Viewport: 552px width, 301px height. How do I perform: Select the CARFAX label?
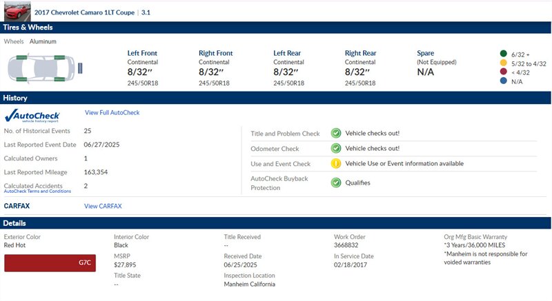pos(17,206)
